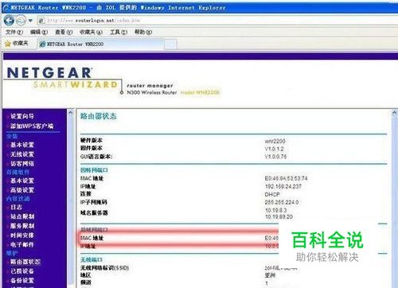
Task: Open 基本设置 under the 存储组件 section
Action: [22, 181]
